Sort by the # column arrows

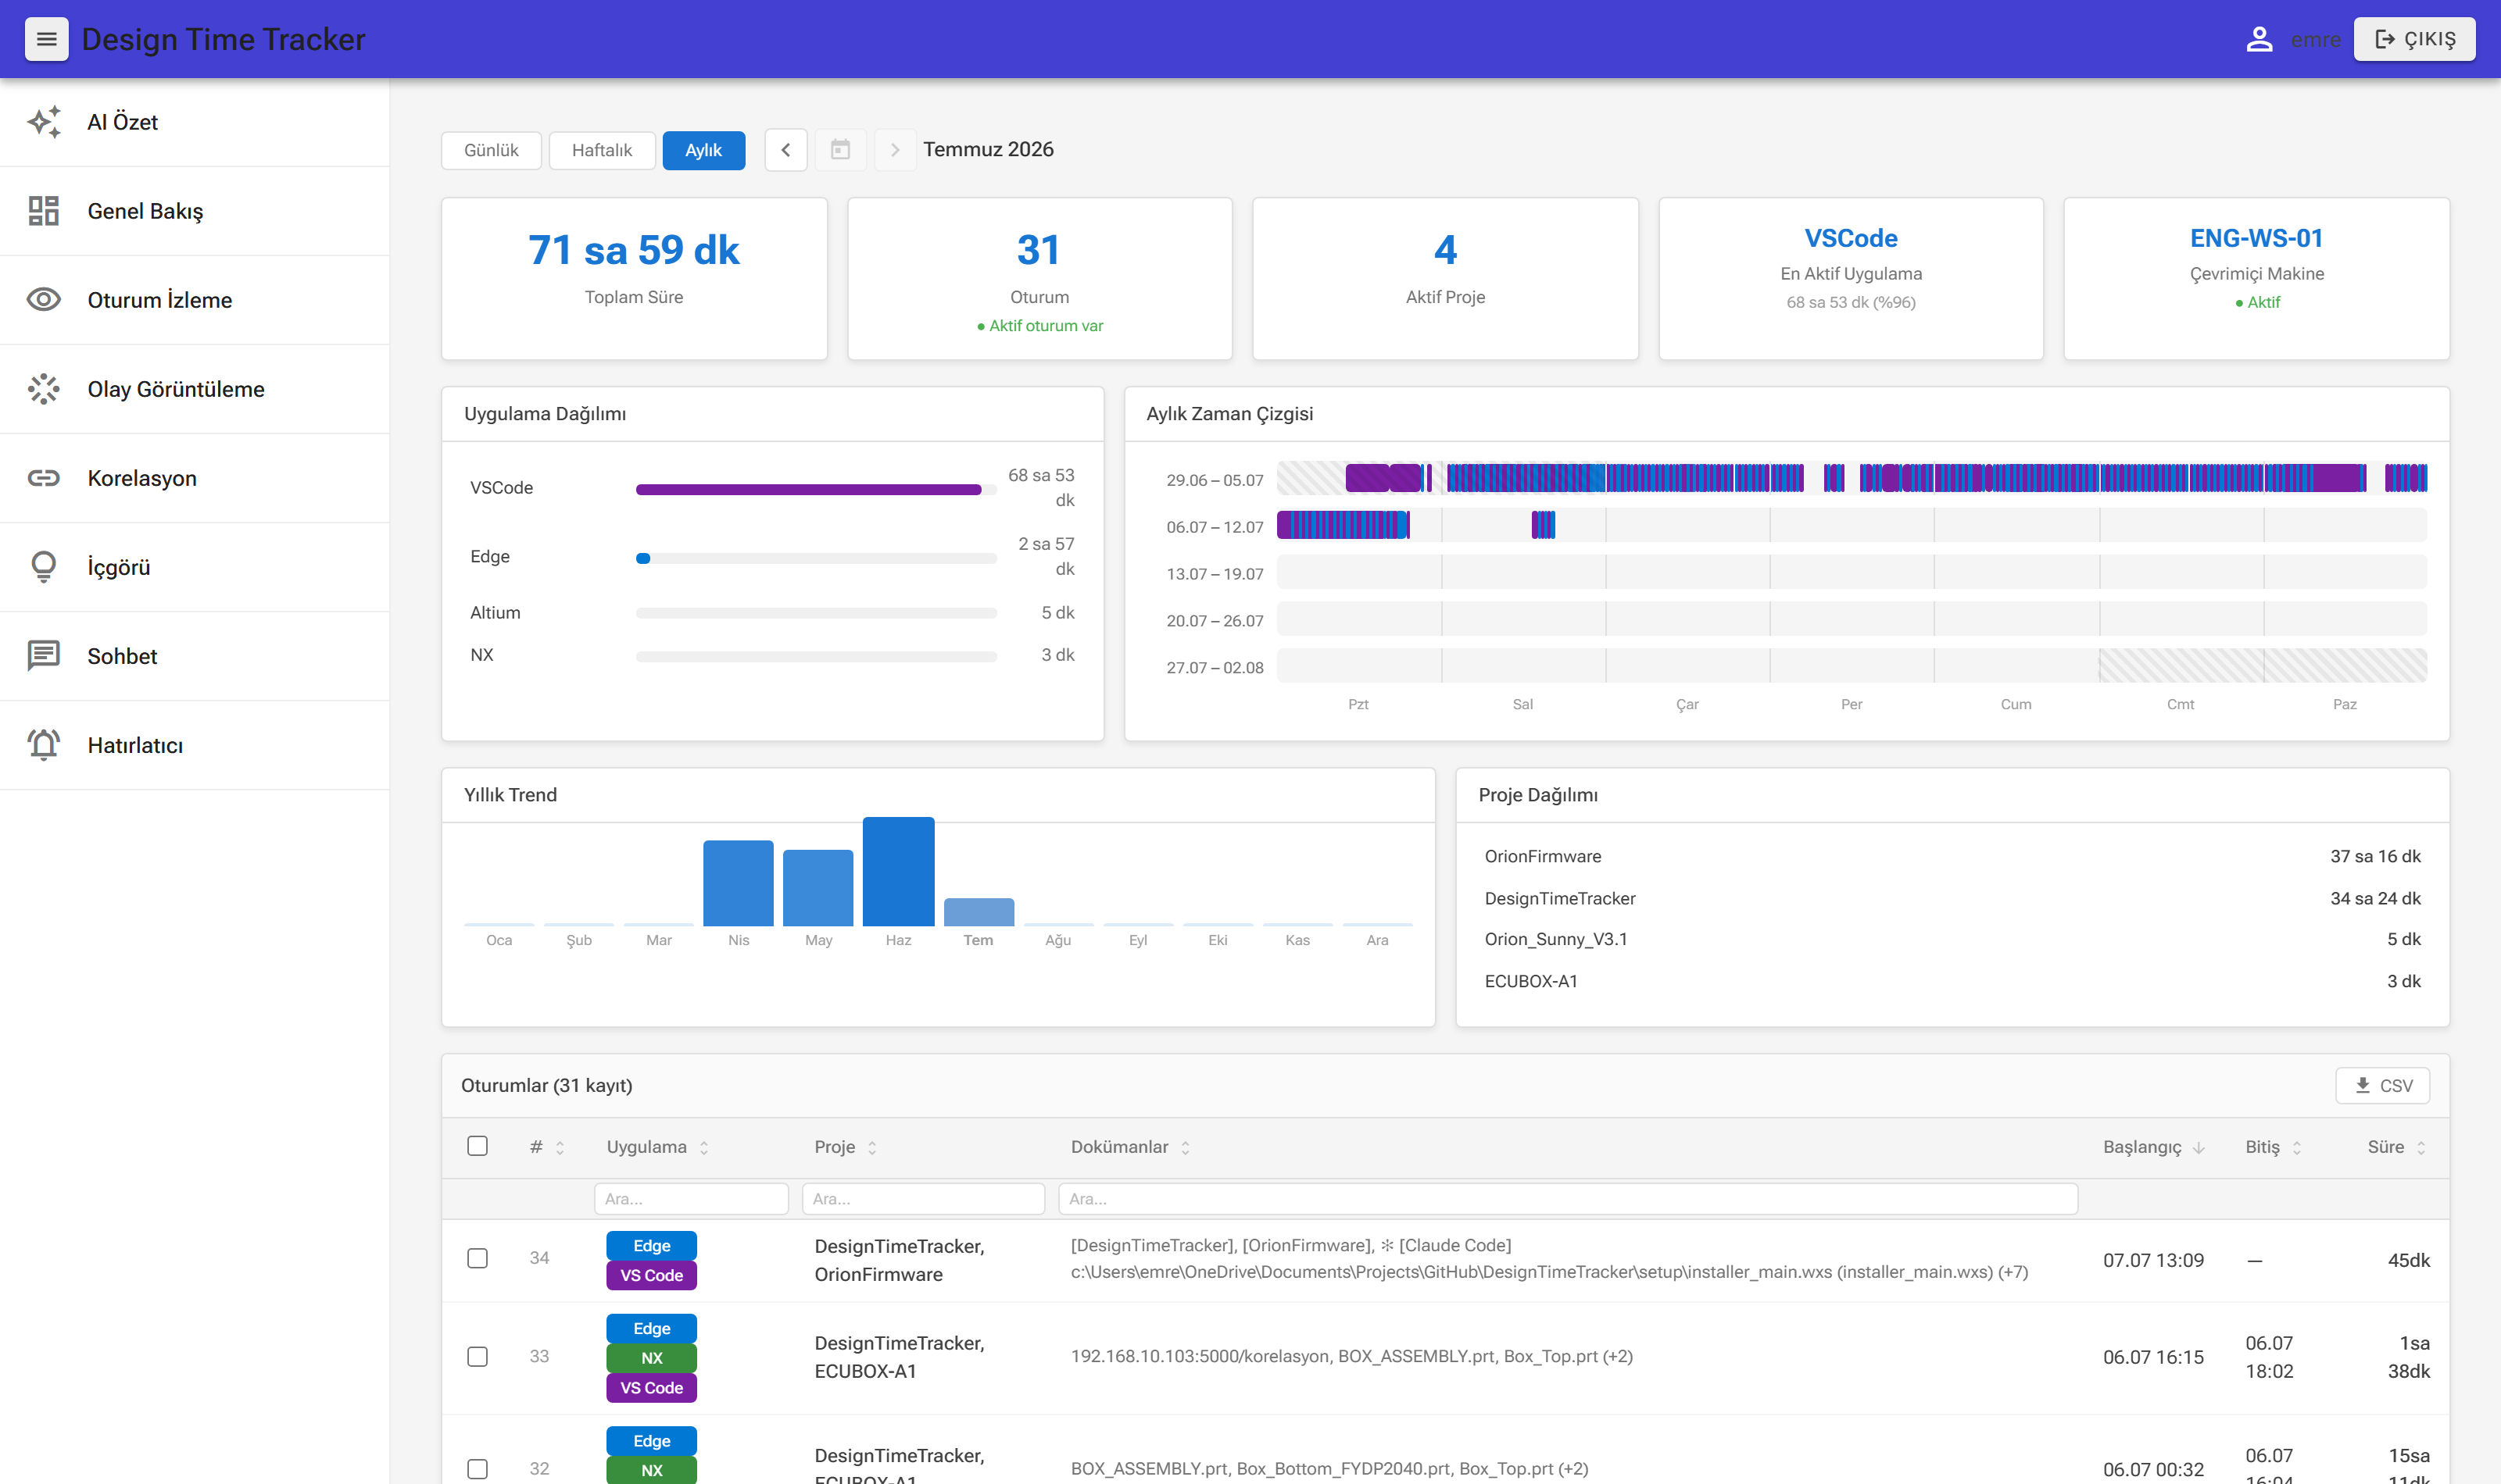[x=560, y=1148]
